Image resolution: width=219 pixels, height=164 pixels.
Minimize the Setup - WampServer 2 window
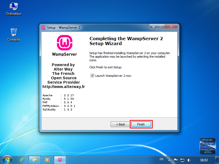click(154, 26)
